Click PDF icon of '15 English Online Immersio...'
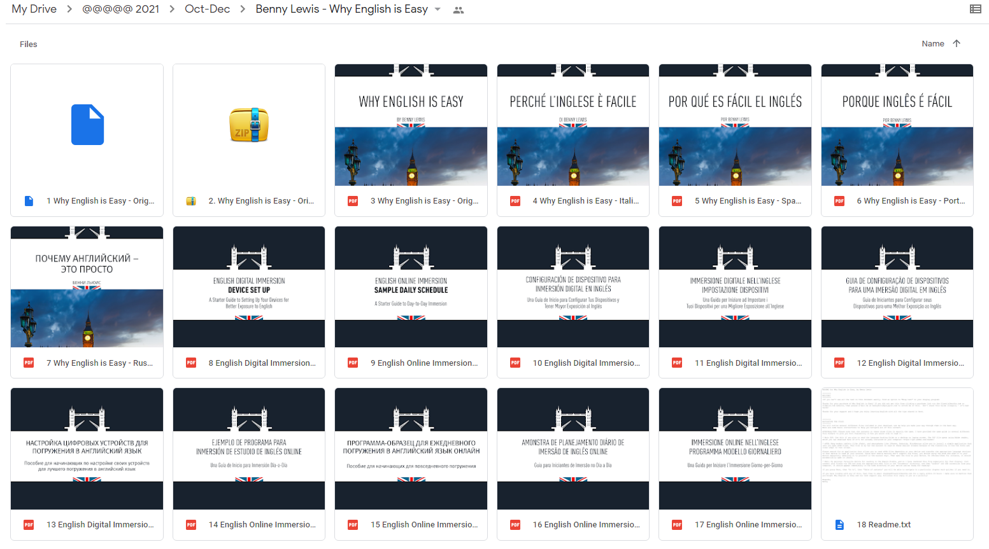This screenshot has height=549, width=989. [353, 525]
